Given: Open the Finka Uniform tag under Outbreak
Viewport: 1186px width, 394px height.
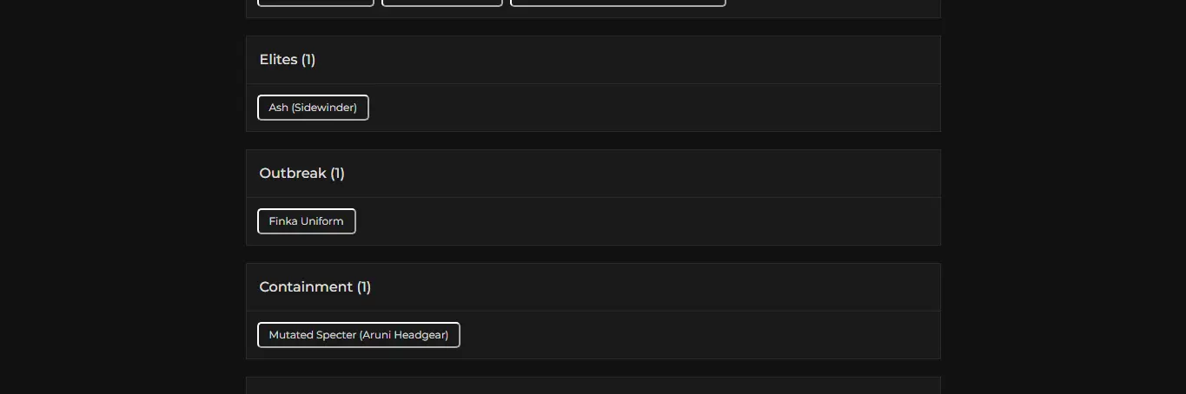Looking at the screenshot, I should pos(306,221).
